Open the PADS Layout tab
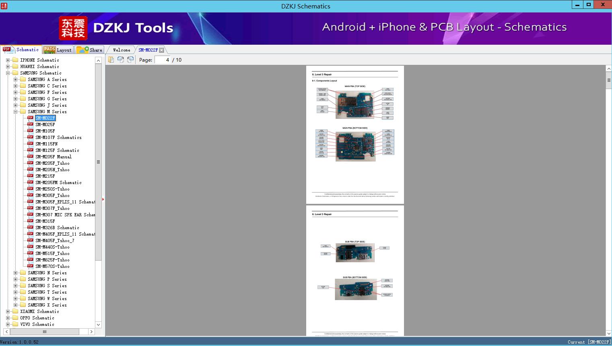The height and width of the screenshot is (346, 612). click(58, 50)
